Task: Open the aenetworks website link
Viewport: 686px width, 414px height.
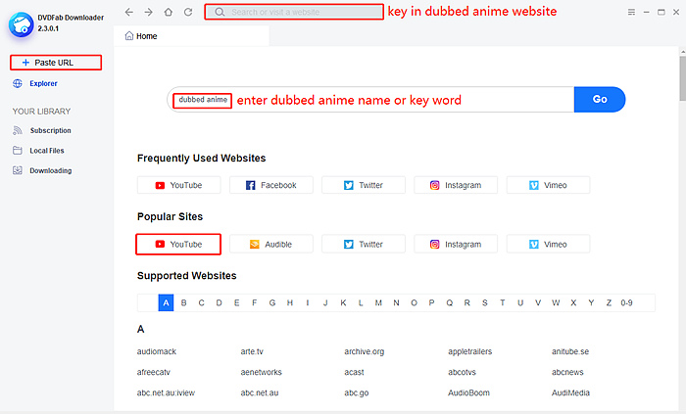Action: point(262,372)
